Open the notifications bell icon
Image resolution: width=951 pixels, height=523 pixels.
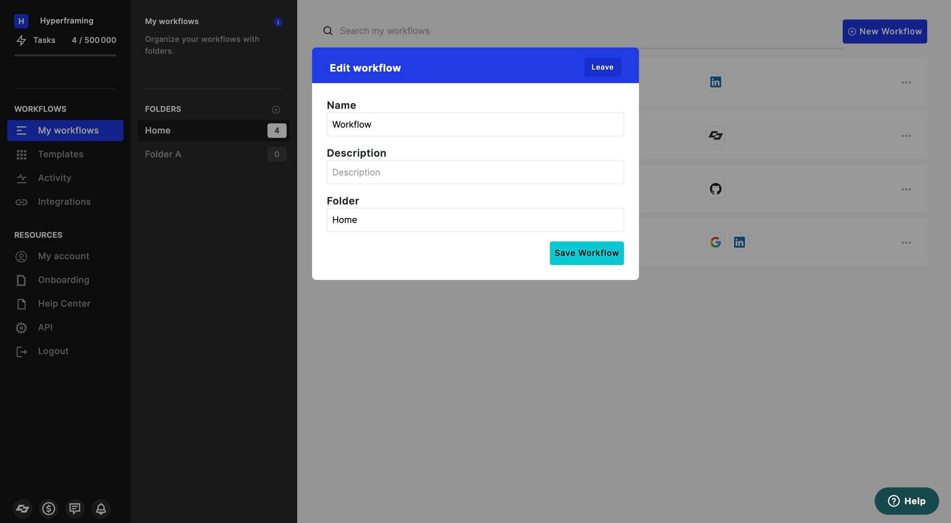pos(101,508)
